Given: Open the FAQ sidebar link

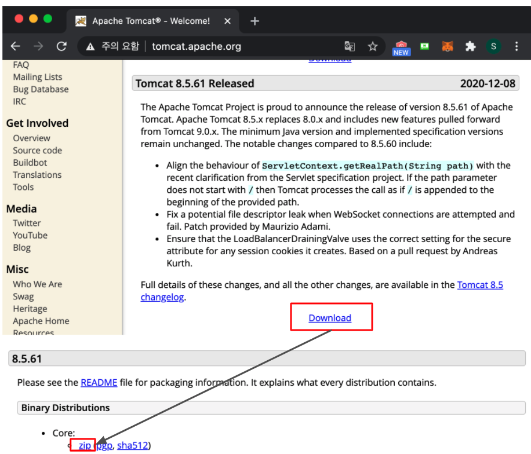Looking at the screenshot, I should (x=21, y=65).
